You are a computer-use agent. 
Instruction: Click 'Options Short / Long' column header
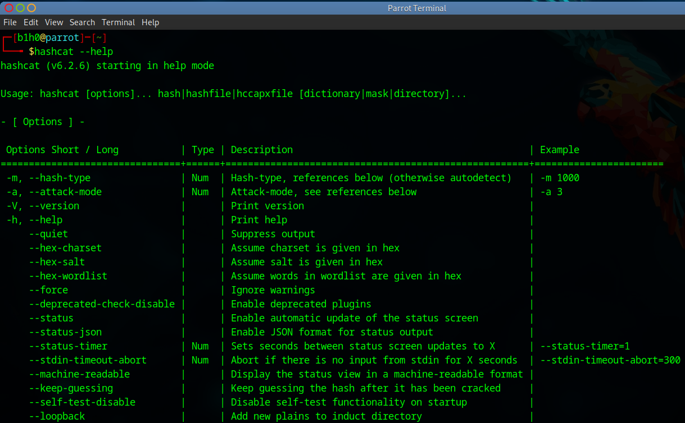[62, 150]
